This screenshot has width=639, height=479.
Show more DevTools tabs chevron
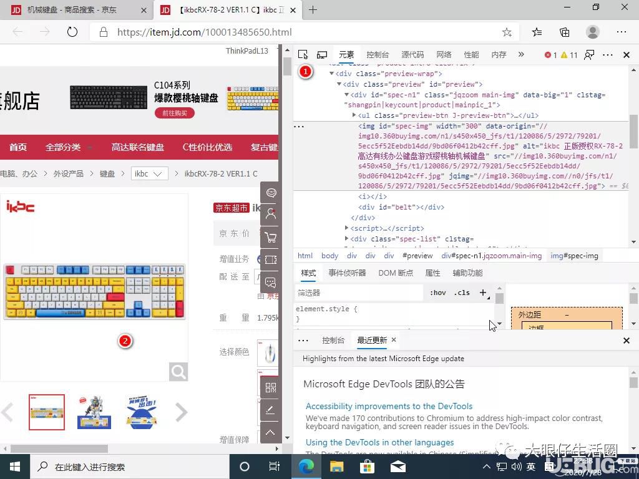(x=521, y=54)
